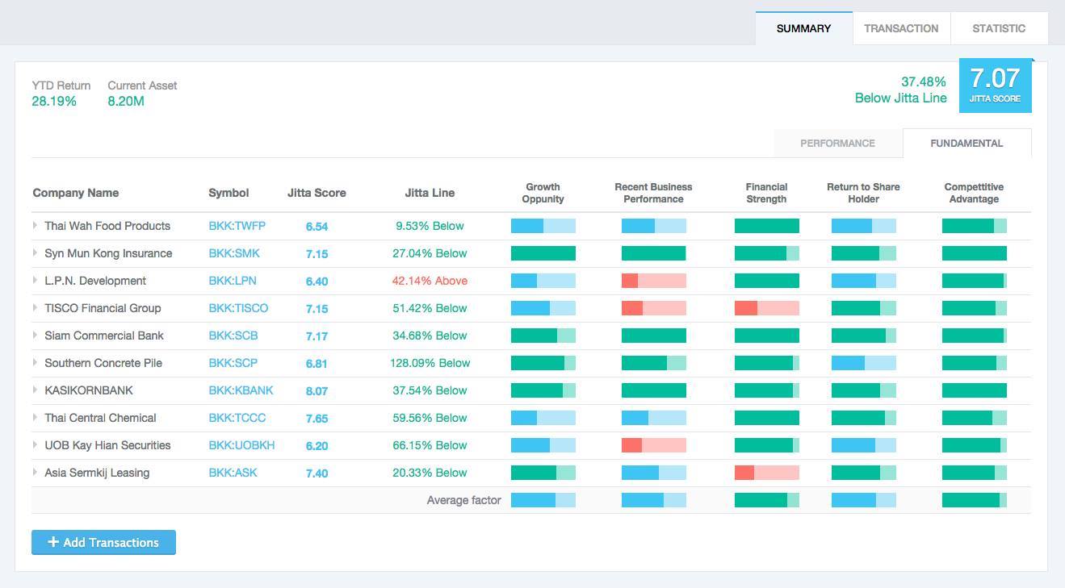Click the Company Name column header
This screenshot has height=588, width=1065.
[76, 193]
